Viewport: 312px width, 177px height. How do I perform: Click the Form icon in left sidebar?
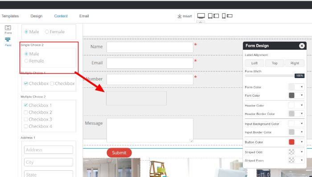(x=8, y=28)
